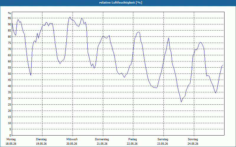Click the date '21.05.26'
Viewport: 236px width, 147px height.
(x=102, y=144)
